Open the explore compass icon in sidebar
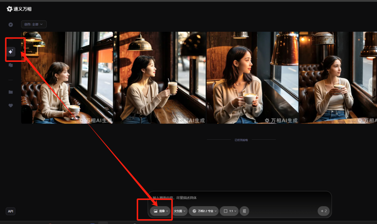This screenshot has width=377, height=224. point(10,24)
